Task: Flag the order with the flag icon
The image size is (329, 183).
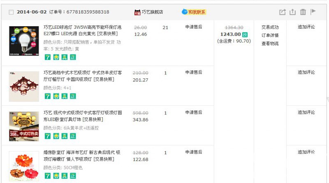Action: (x=313, y=12)
